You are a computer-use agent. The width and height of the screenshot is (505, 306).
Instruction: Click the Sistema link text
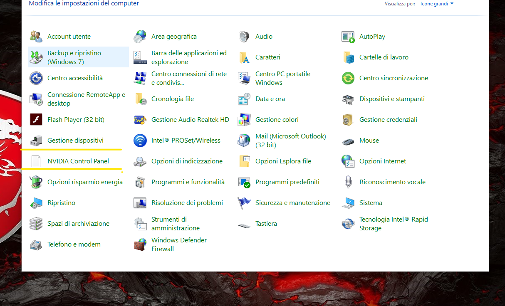tap(371, 203)
